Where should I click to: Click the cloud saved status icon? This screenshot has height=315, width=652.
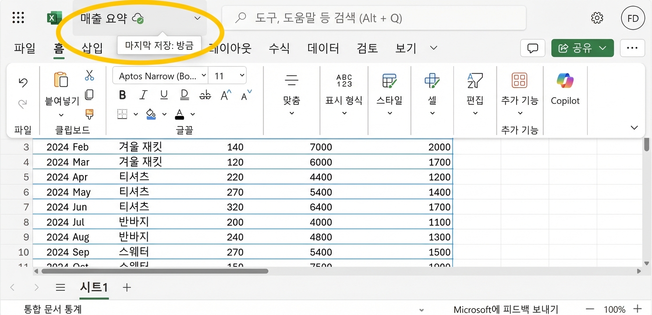coord(138,18)
